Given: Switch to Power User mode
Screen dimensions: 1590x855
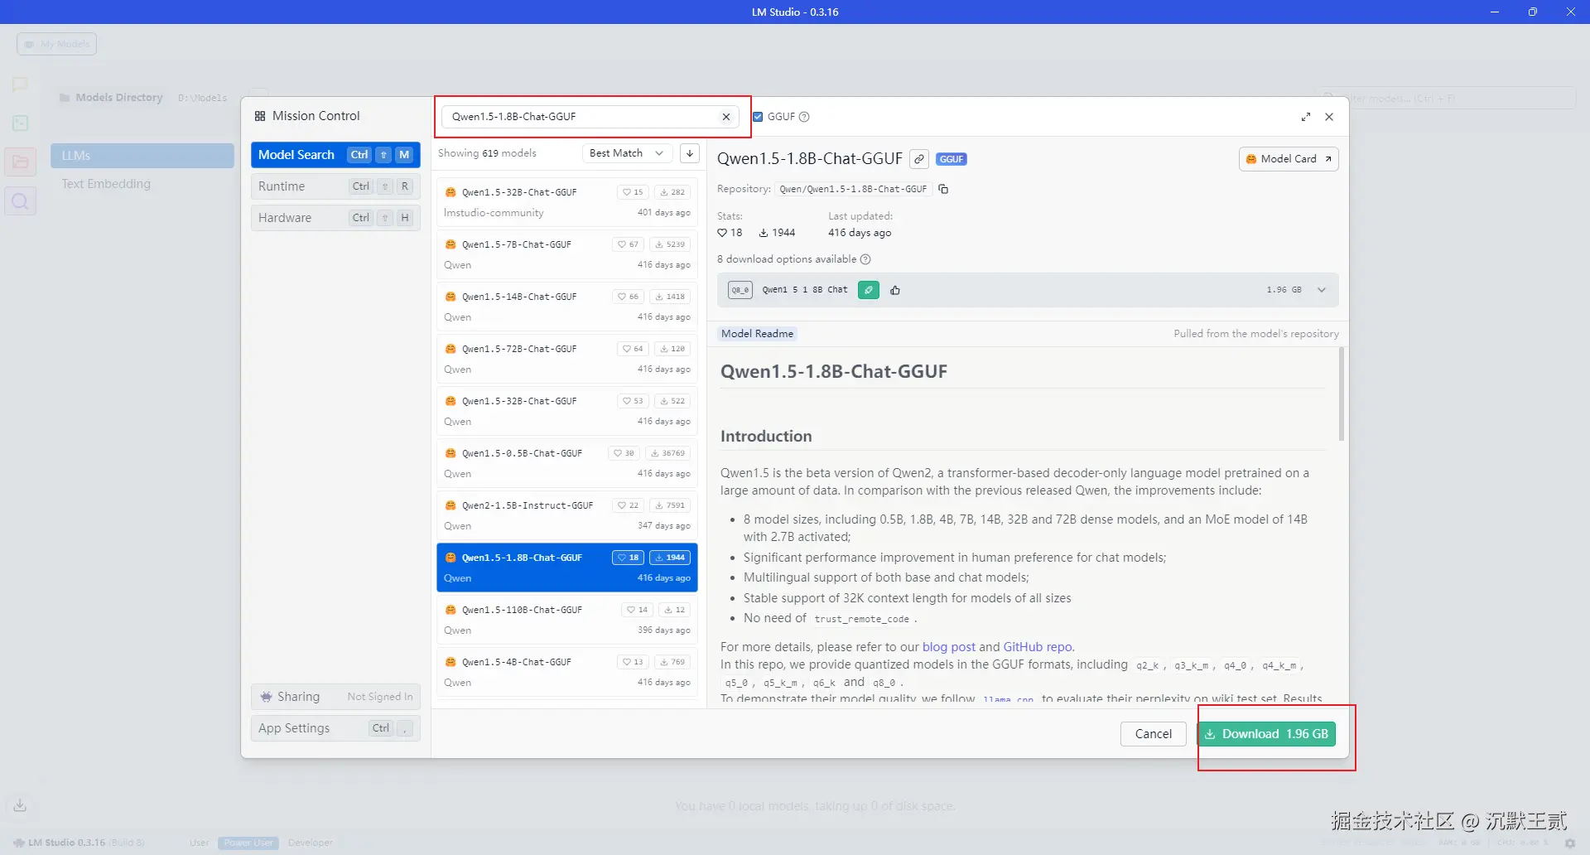Looking at the screenshot, I should pos(248,843).
